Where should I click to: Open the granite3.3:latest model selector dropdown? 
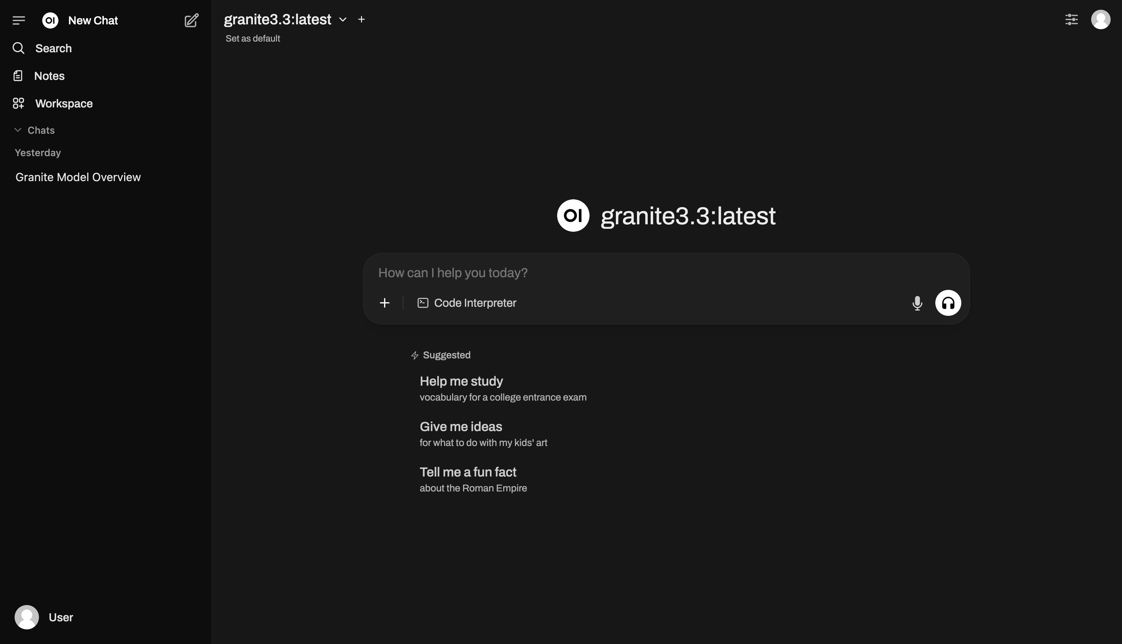[x=285, y=19]
